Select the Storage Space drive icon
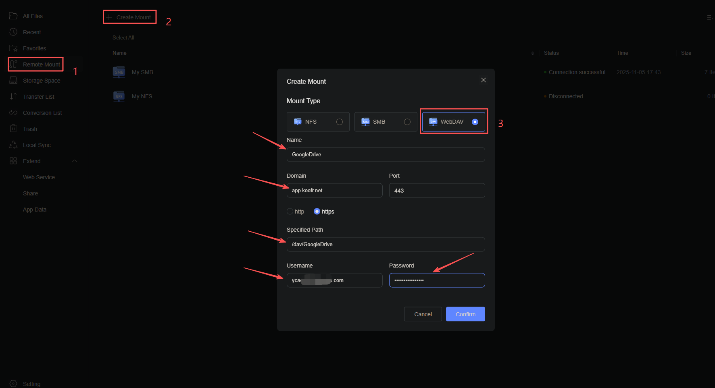 click(x=13, y=81)
